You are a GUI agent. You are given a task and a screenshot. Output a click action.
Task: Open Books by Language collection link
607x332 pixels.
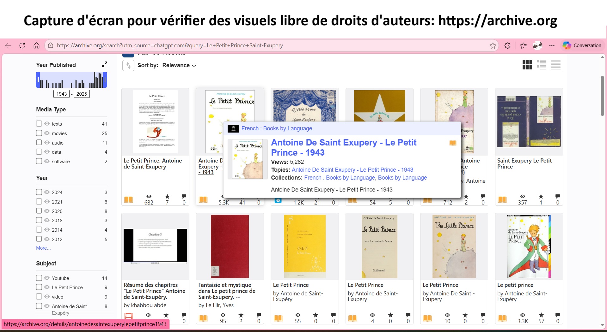pyautogui.click(x=402, y=178)
